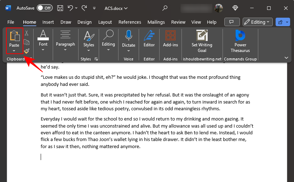Start Dictate with the microphone icon
294x182 pixels.
coord(128,36)
